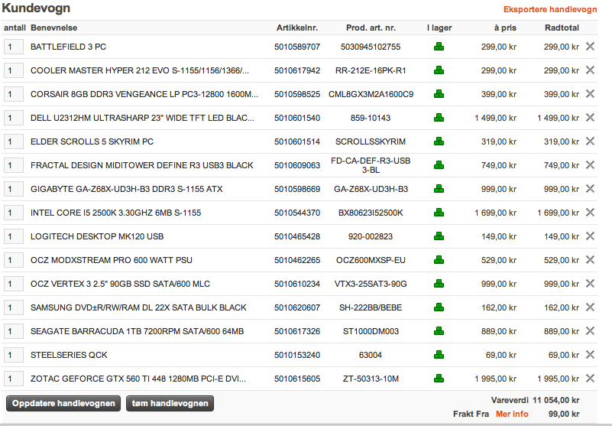The height and width of the screenshot is (426, 612).
Task: Select product number CML8GX3M2A1600C9
Action: coord(371,94)
